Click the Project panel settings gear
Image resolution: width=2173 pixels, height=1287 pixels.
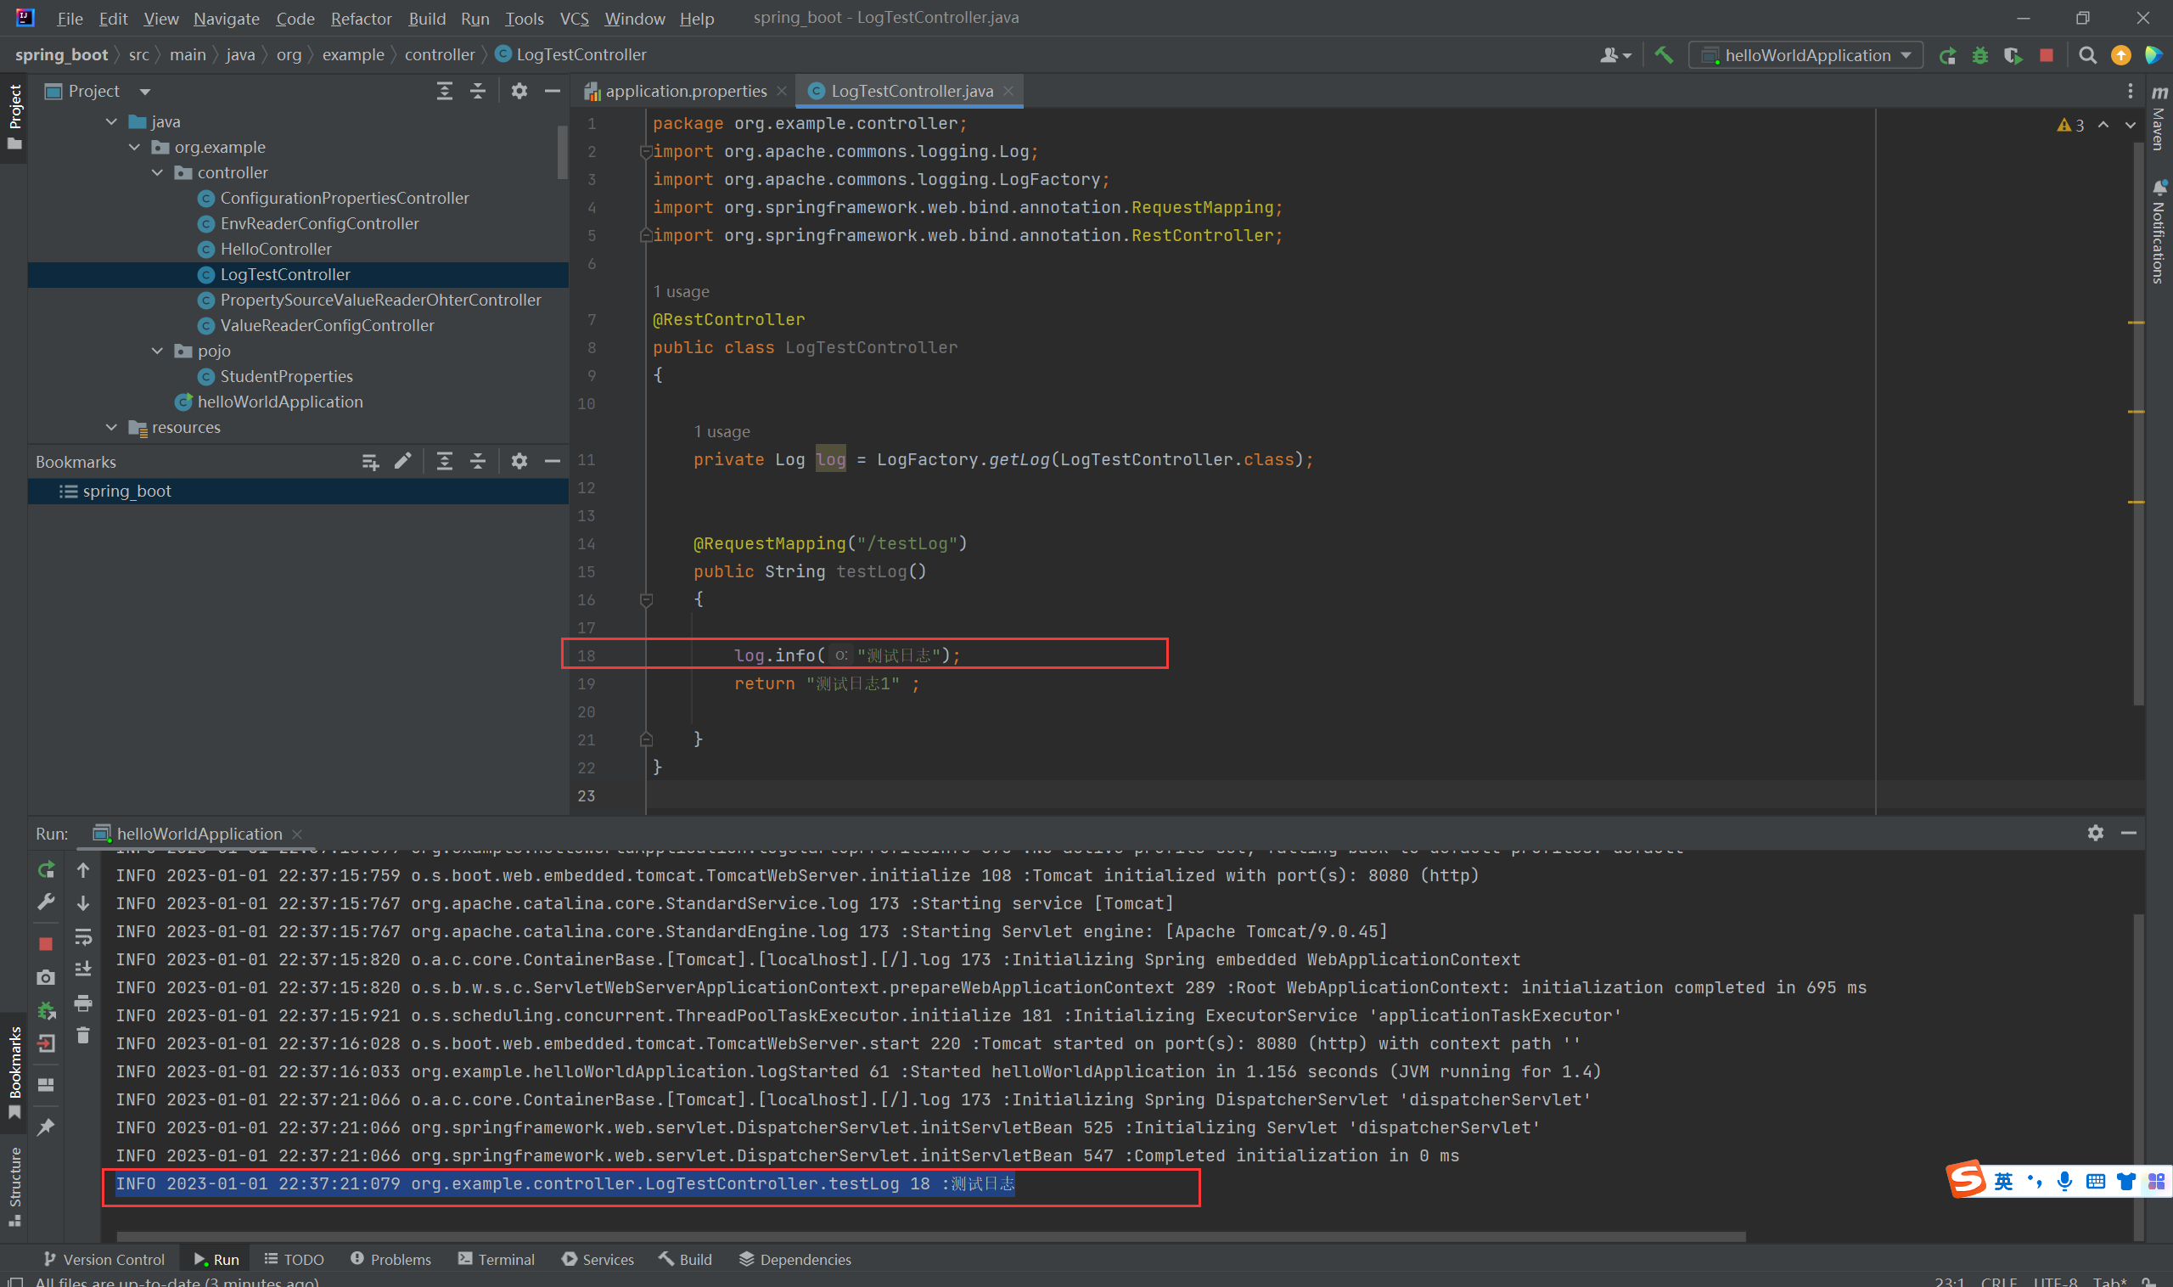click(519, 91)
